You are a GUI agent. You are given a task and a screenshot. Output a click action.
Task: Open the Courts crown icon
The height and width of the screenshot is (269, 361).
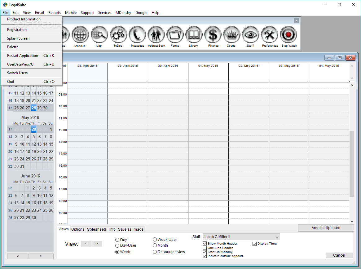coord(231,35)
